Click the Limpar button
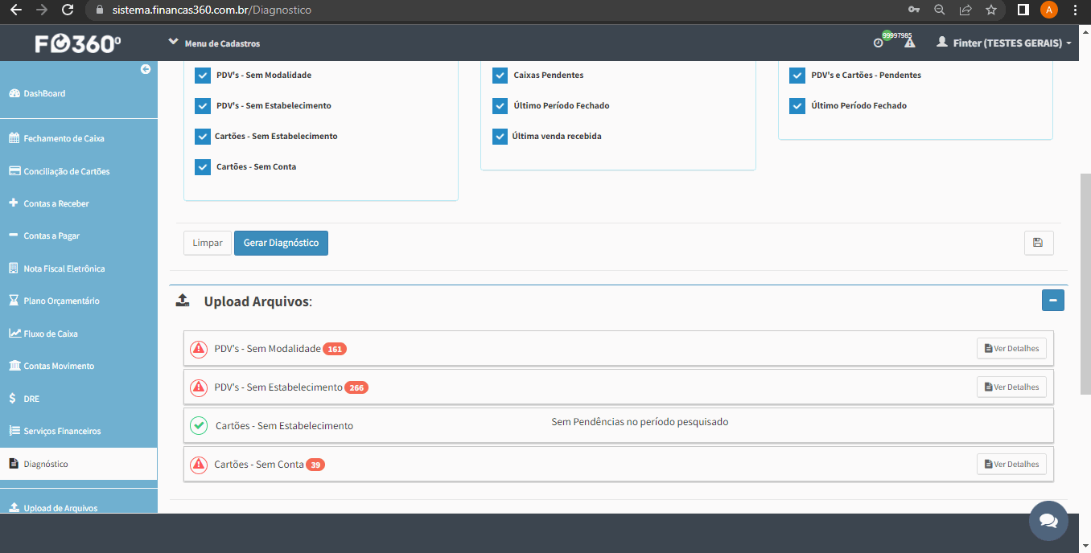Viewport: 1091px width, 553px height. pos(208,243)
